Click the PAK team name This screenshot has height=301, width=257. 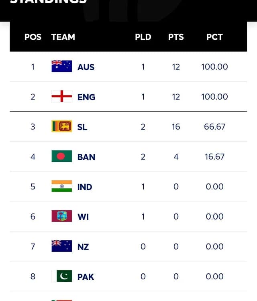86,277
